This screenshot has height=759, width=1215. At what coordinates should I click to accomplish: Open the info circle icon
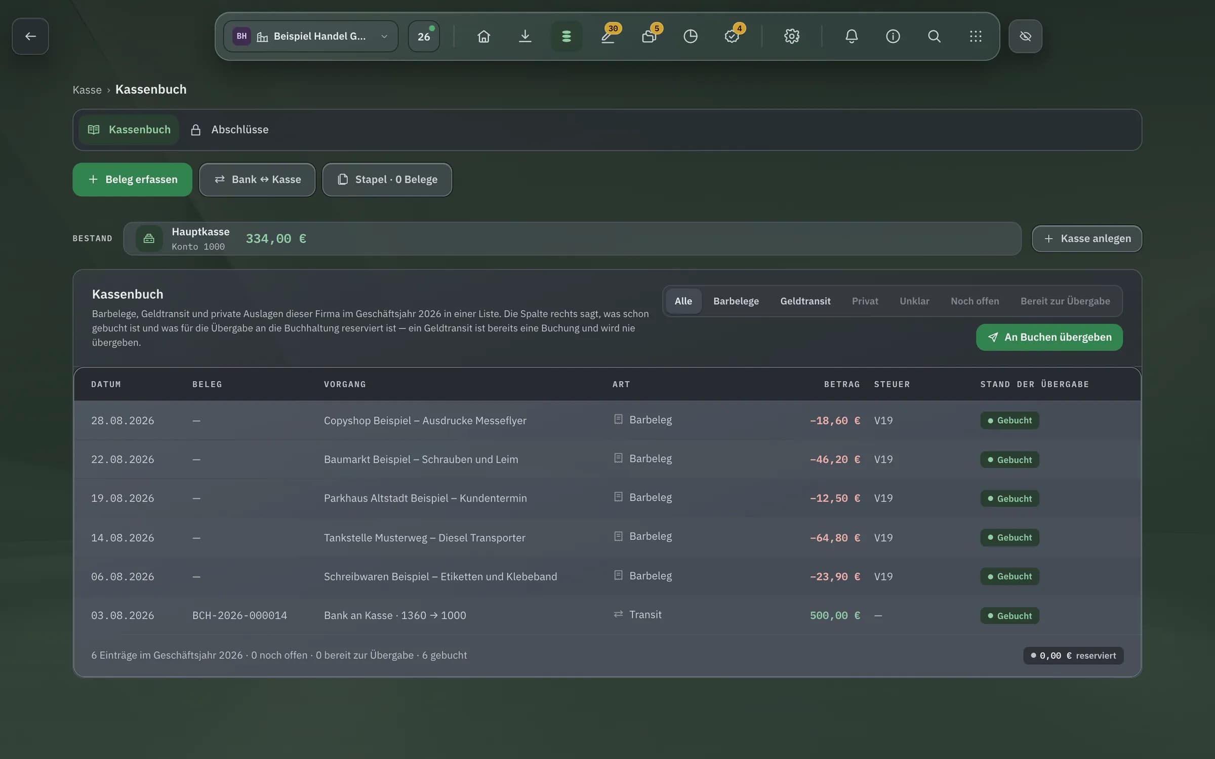tap(893, 36)
